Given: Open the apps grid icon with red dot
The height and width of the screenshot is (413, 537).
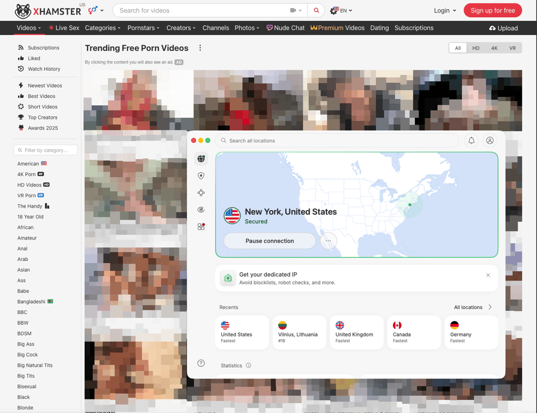Looking at the screenshot, I should pos(201,226).
